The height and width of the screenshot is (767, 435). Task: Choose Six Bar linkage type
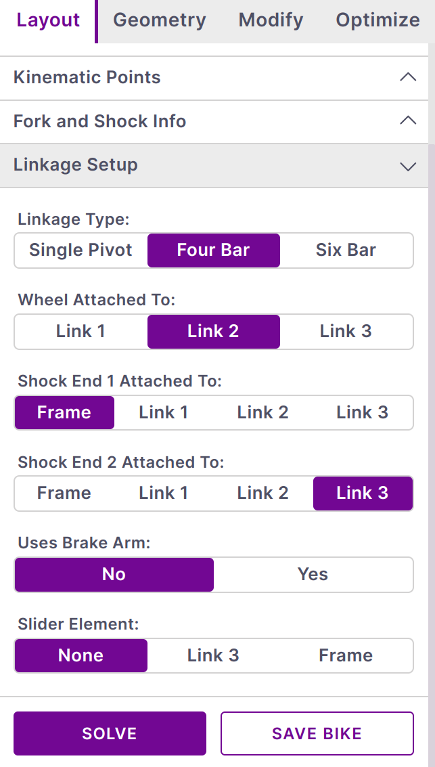click(x=346, y=250)
